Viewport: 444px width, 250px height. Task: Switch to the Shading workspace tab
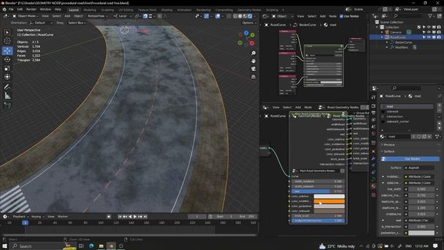(x=166, y=10)
